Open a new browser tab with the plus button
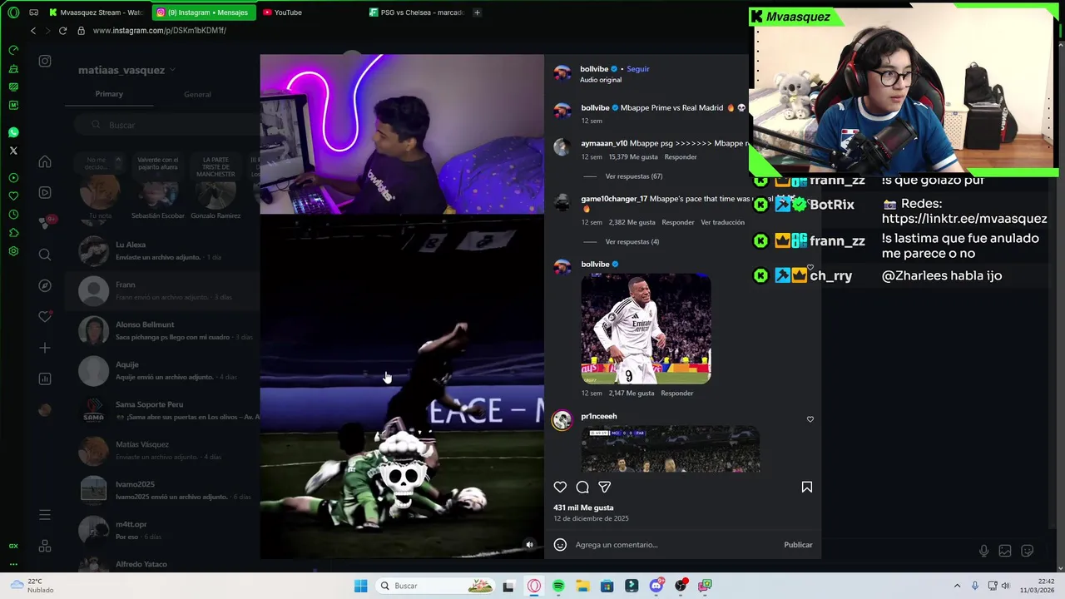1065x599 pixels. point(477,12)
